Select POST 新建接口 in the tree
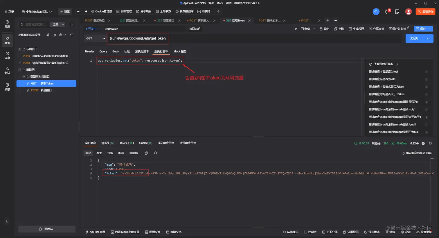439x238 pixels. click(x=46, y=90)
